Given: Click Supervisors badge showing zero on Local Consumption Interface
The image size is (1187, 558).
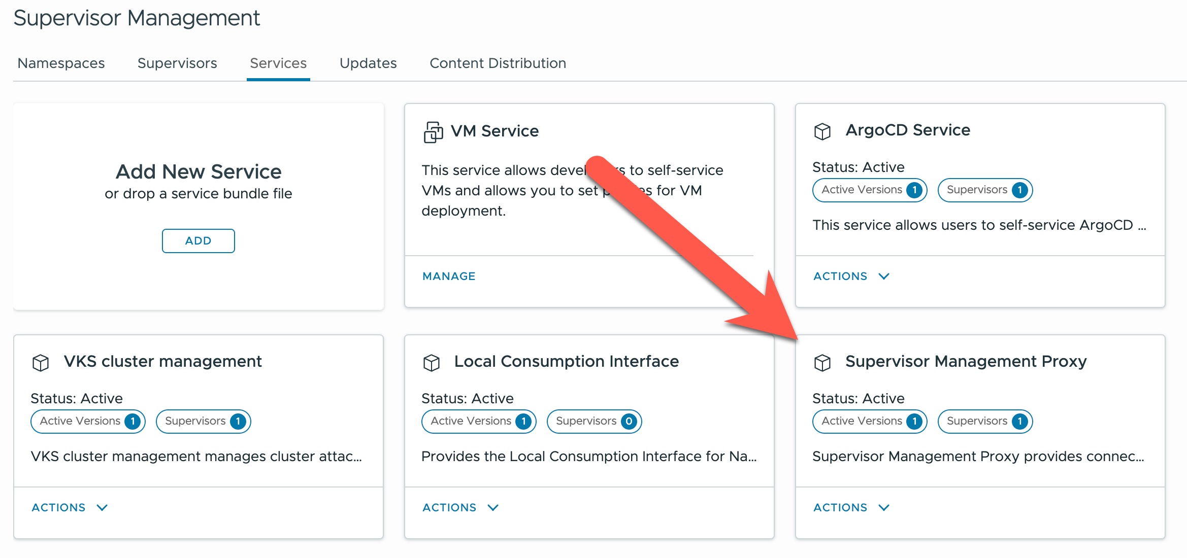Looking at the screenshot, I should point(594,421).
